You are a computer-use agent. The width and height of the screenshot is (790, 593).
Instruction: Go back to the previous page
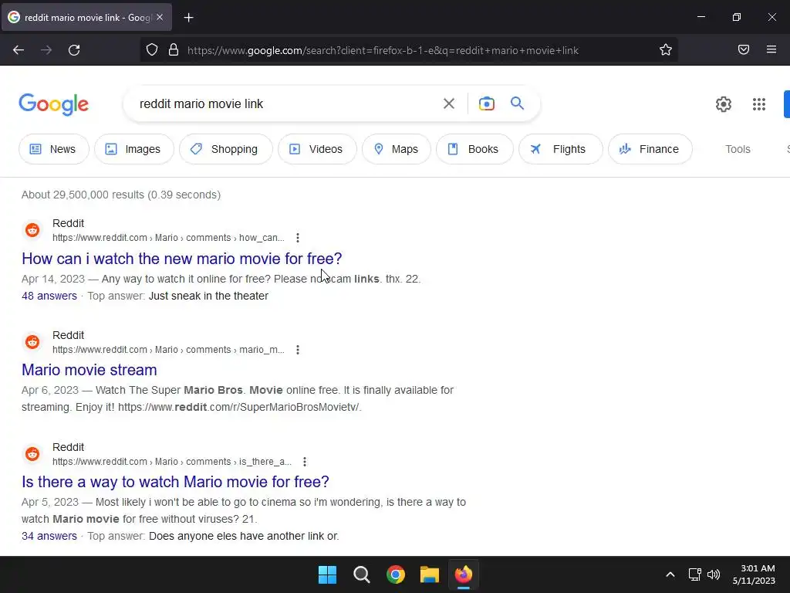tap(19, 50)
